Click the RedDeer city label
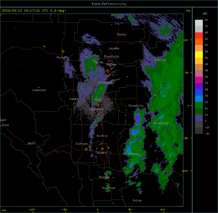This screenshot has height=213, width=218. pyautogui.click(x=111, y=65)
